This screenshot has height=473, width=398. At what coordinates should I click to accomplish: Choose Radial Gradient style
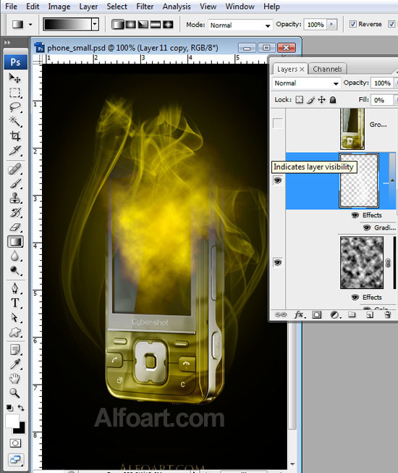click(131, 25)
